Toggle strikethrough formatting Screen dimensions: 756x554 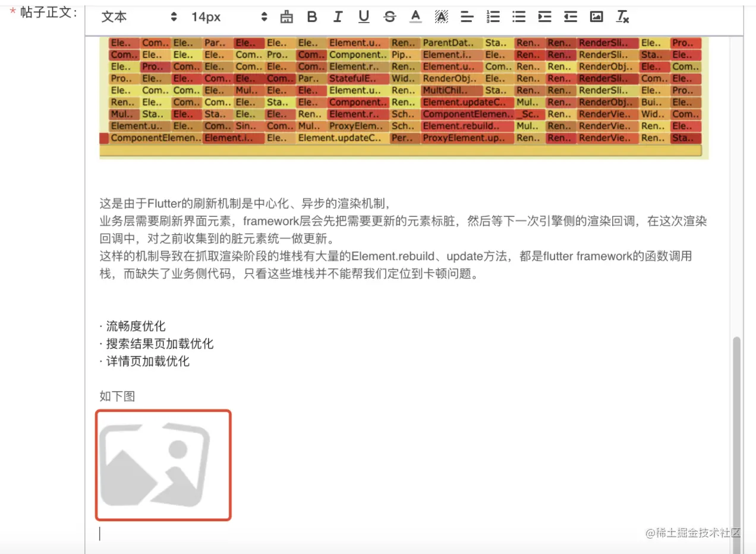pos(390,17)
